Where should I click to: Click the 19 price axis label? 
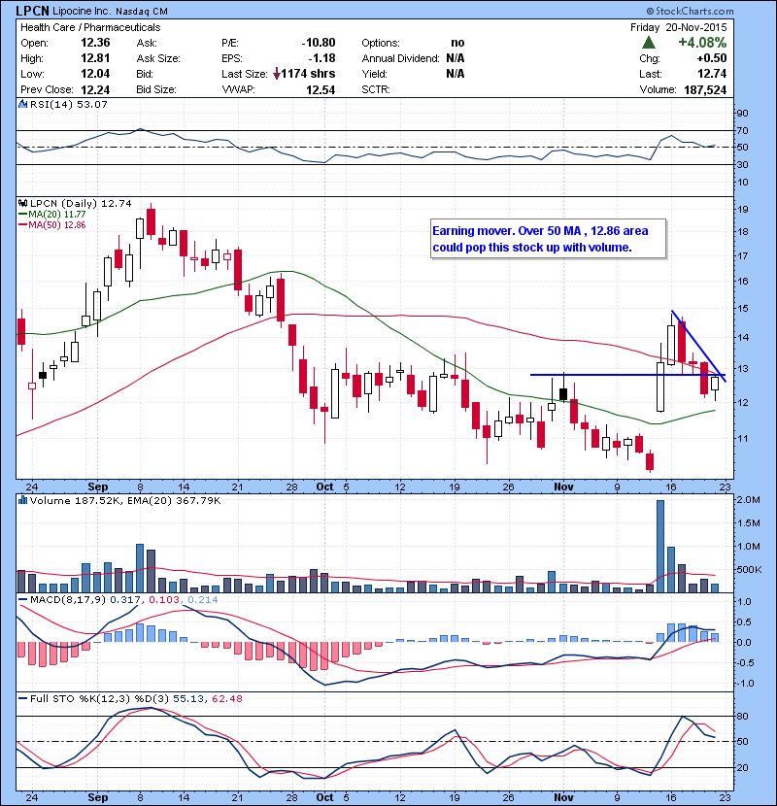pyautogui.click(x=743, y=209)
